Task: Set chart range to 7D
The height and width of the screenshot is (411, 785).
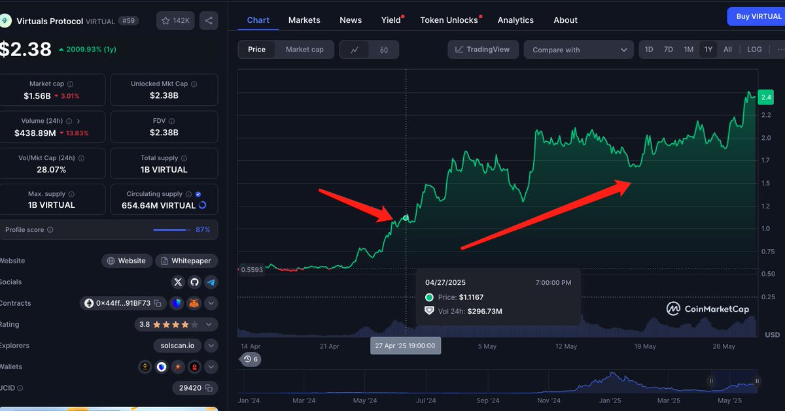Action: pos(669,50)
